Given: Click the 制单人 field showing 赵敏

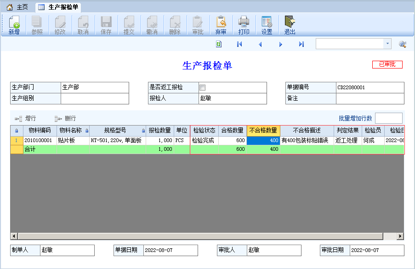Looking at the screenshot, I should pos(67,250).
